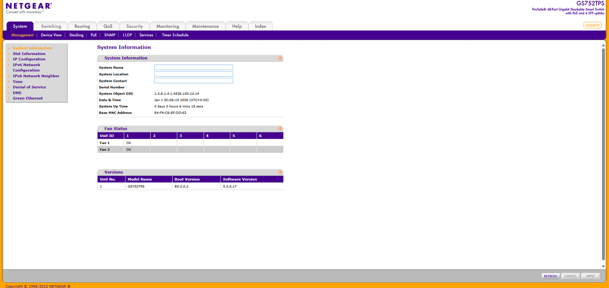
Task: Open the QoS tab
Action: (108, 26)
